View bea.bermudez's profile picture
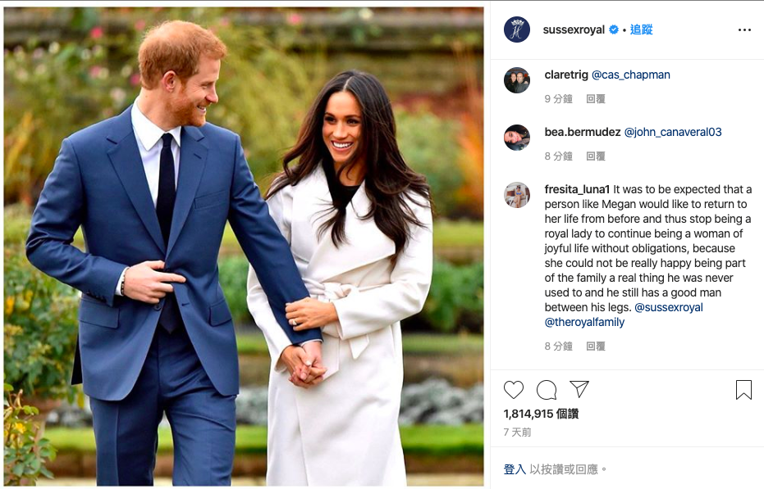 pyautogui.click(x=516, y=138)
